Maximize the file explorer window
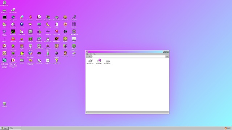232x130 pixels. (166, 52)
